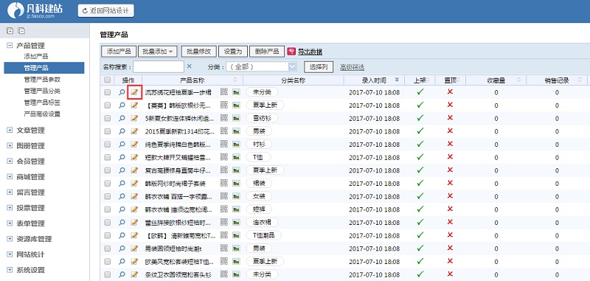Screen dimensions: 590x281
Task: Click the sort arrows beside 产品名称 header
Action: coord(235,80)
